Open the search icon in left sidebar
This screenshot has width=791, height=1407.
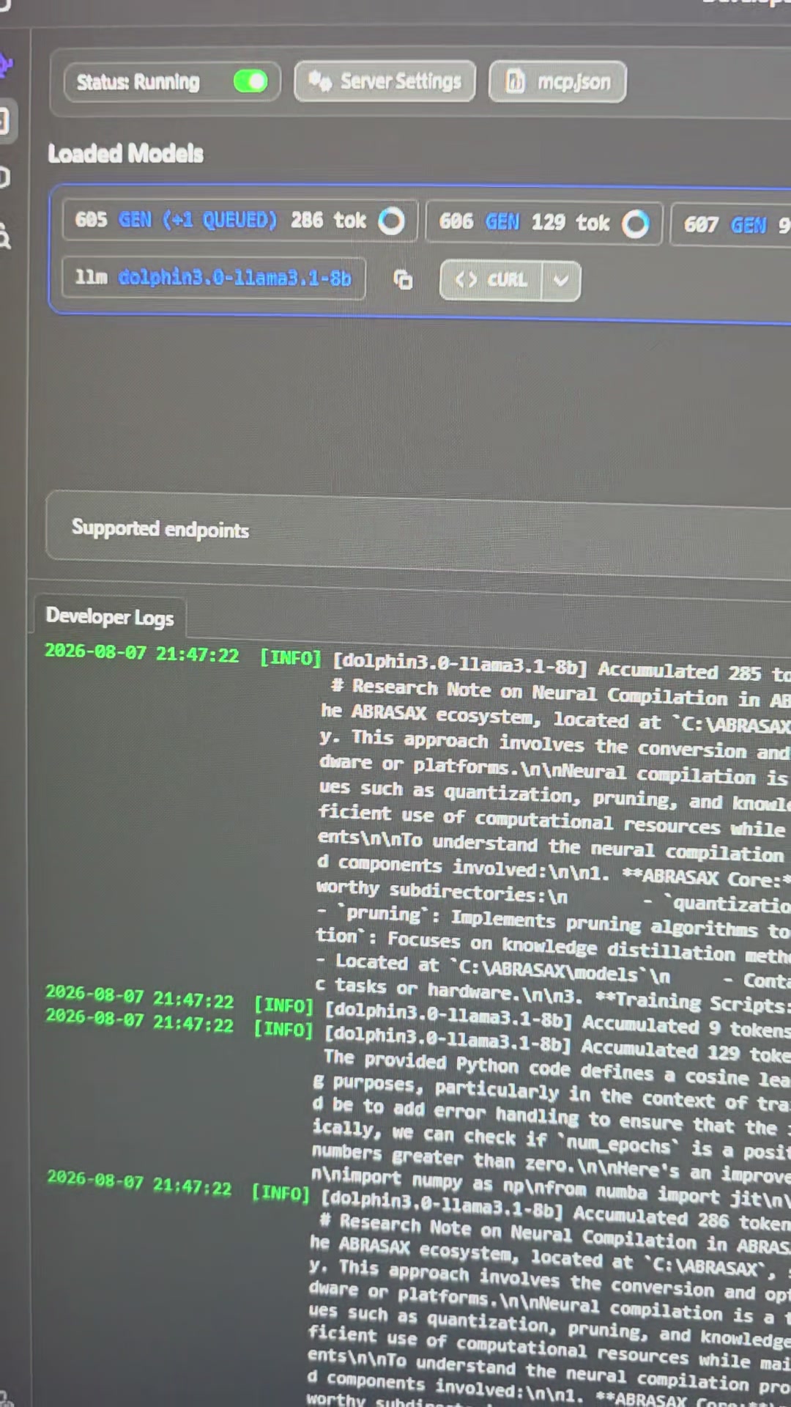[4, 236]
